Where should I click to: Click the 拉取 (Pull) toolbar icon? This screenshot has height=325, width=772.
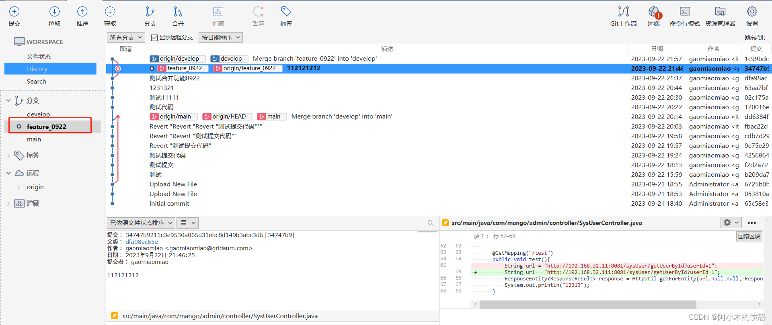pyautogui.click(x=54, y=12)
